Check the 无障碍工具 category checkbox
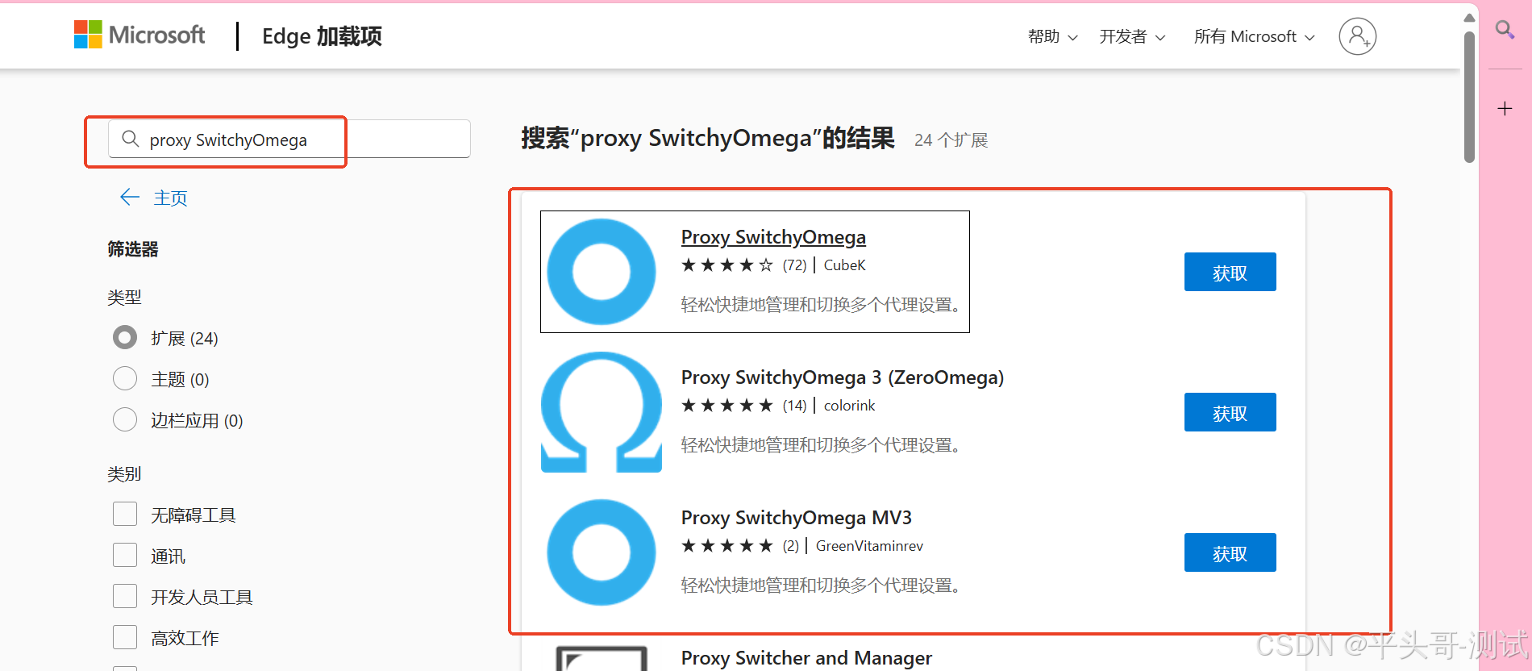 click(125, 514)
